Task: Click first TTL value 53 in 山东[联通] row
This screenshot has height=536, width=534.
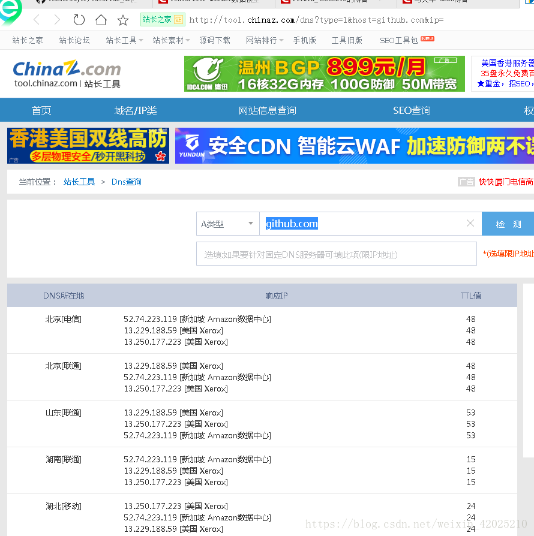Action: (471, 412)
